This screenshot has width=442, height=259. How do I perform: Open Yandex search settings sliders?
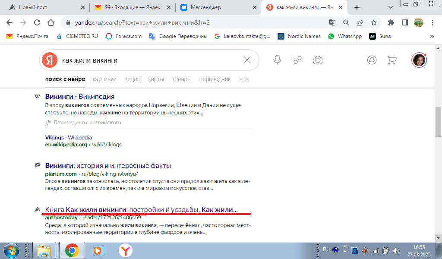click(x=298, y=60)
